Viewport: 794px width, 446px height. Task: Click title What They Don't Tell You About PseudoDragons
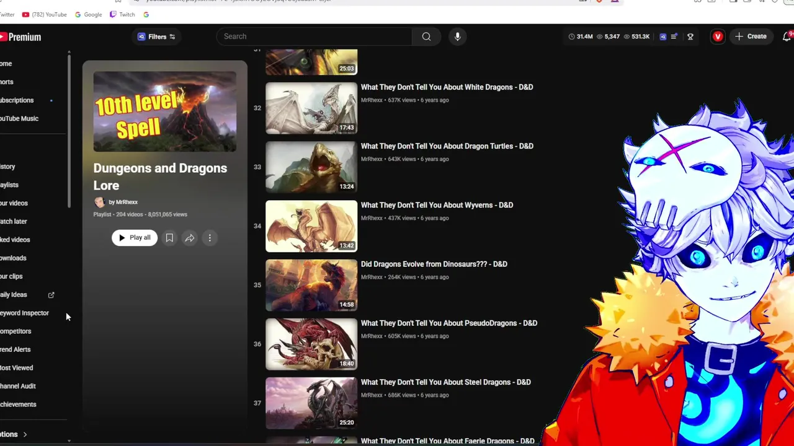point(449,323)
